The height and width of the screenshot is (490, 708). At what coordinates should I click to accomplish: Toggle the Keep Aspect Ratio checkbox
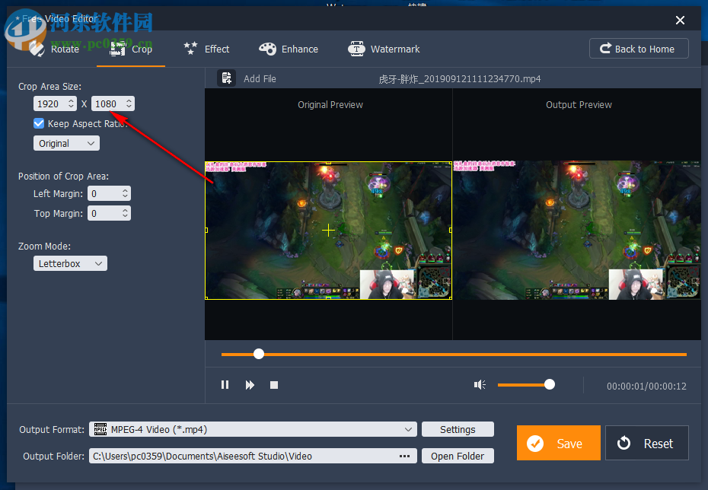[x=38, y=123]
